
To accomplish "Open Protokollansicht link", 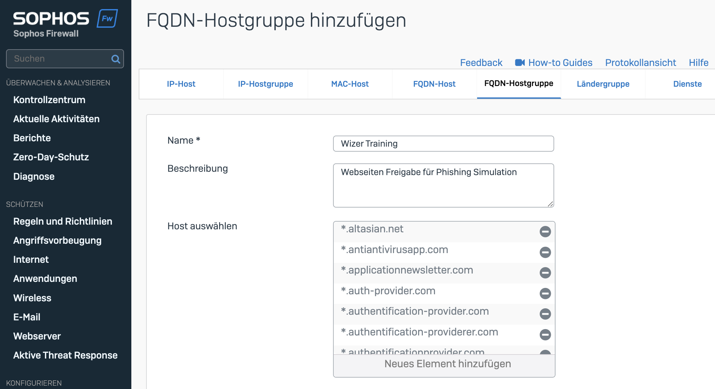I will (x=640, y=63).
